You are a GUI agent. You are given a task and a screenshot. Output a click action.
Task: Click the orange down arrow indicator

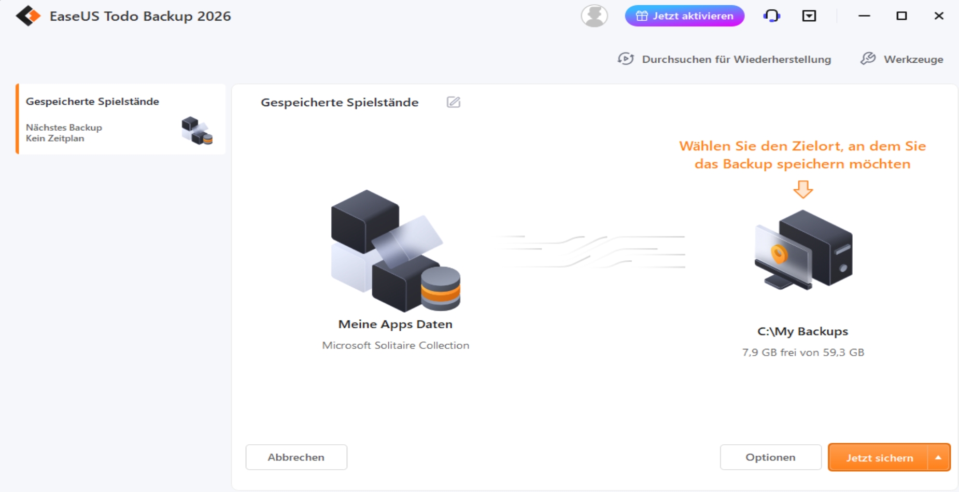click(x=803, y=189)
